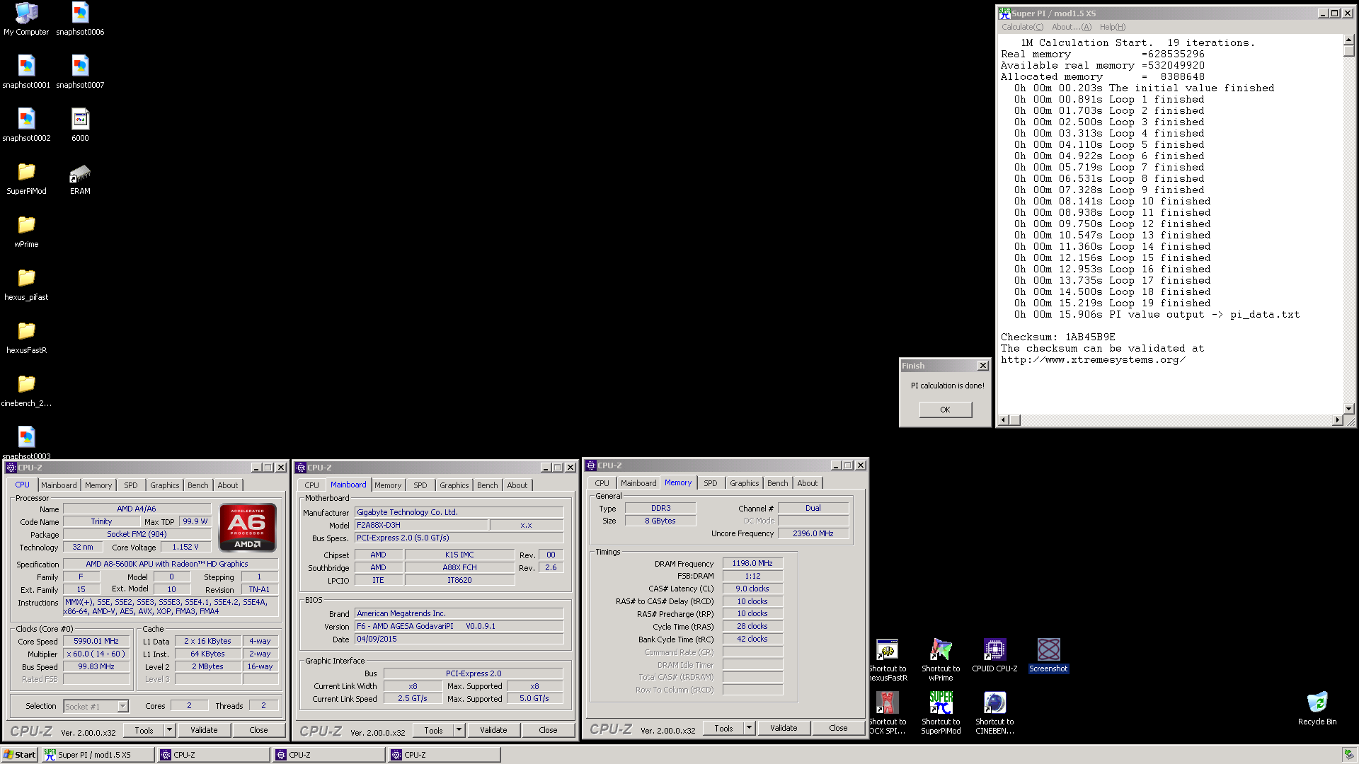The width and height of the screenshot is (1359, 764).
Task: Click Validate in the Memory CPU-Z window
Action: click(x=784, y=728)
